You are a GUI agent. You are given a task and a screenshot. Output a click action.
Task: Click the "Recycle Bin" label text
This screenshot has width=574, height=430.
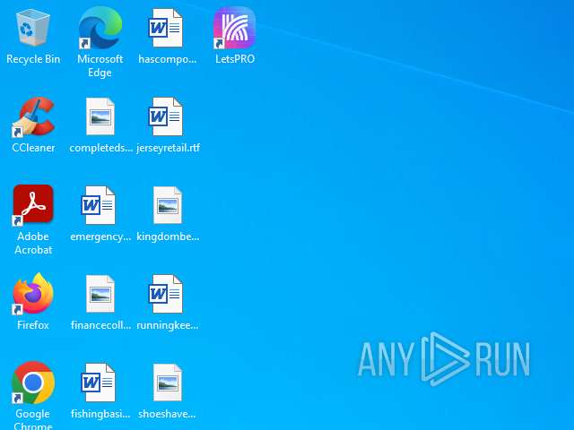pos(33,59)
